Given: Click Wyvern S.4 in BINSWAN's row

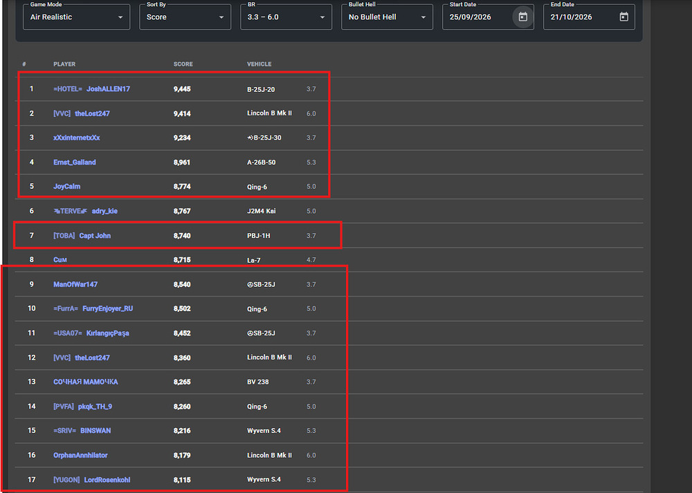Looking at the screenshot, I should click(x=264, y=431).
